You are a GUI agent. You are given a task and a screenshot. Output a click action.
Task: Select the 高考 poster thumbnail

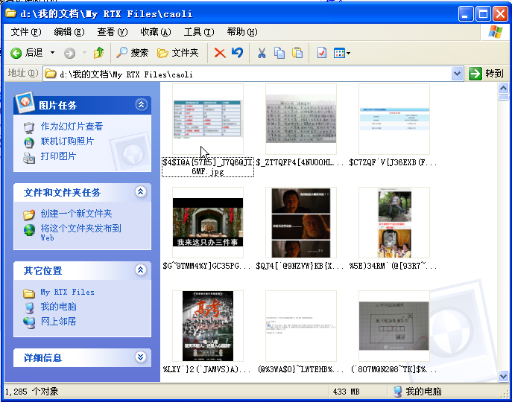pos(208,326)
